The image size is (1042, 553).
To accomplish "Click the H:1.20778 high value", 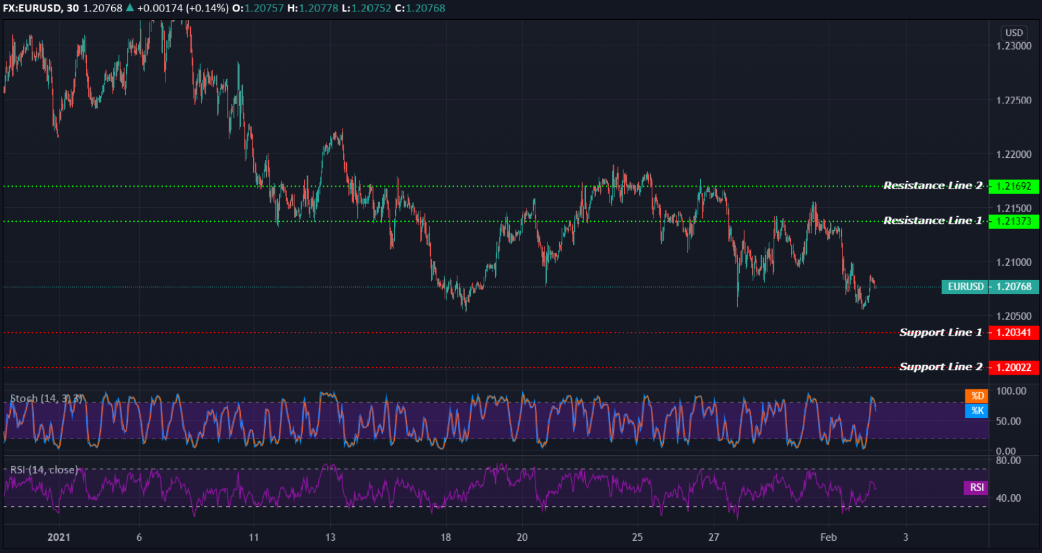I will tap(313, 8).
